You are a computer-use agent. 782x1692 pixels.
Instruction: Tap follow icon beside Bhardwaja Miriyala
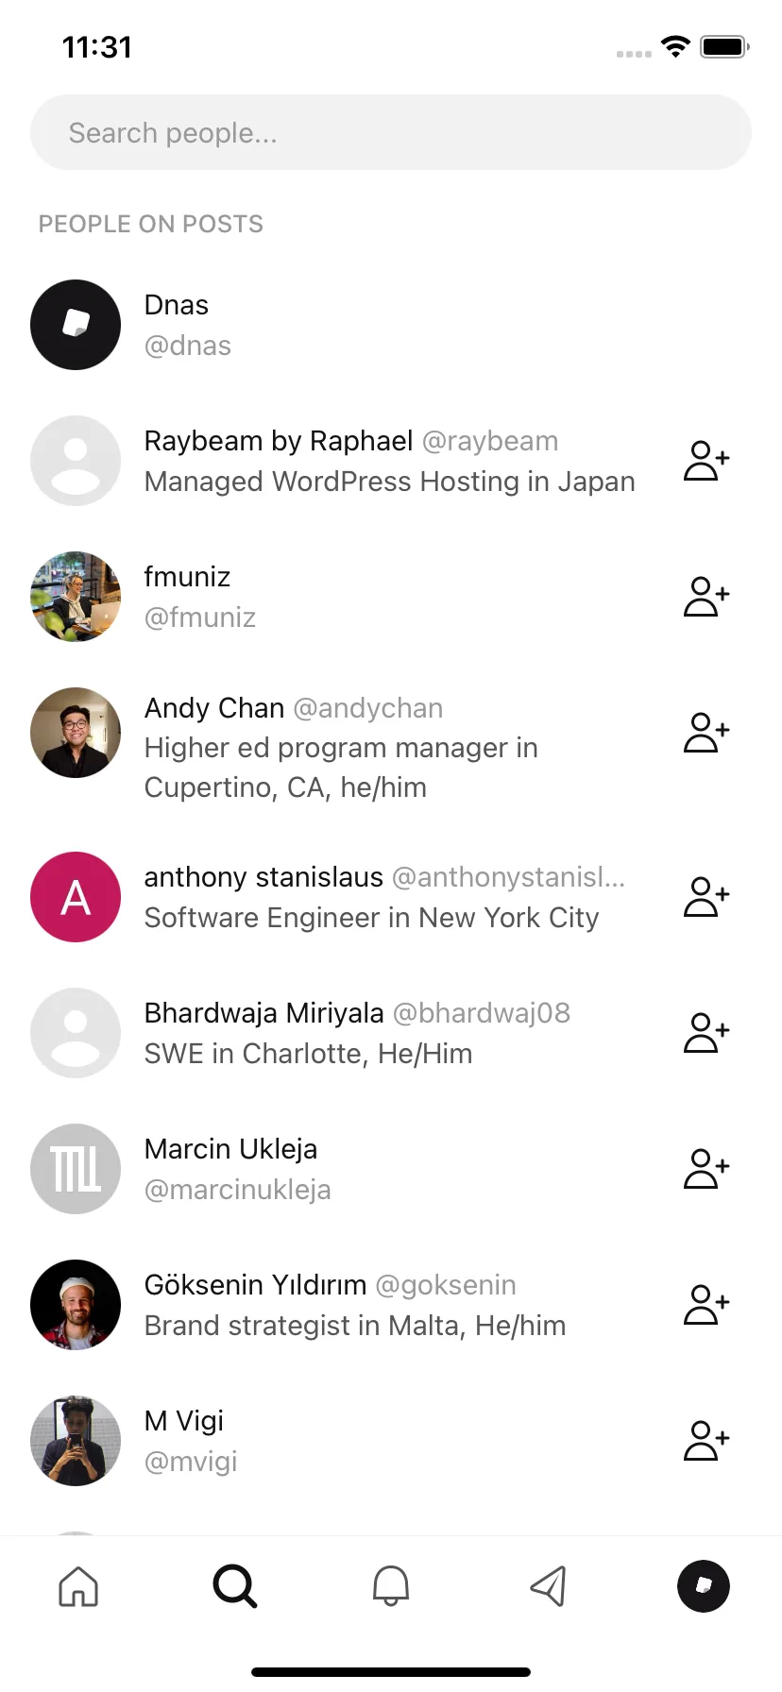pyautogui.click(x=706, y=1033)
